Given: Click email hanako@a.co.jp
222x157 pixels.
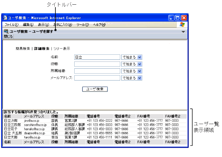Looking at the screenshot, I should coord(34,129).
